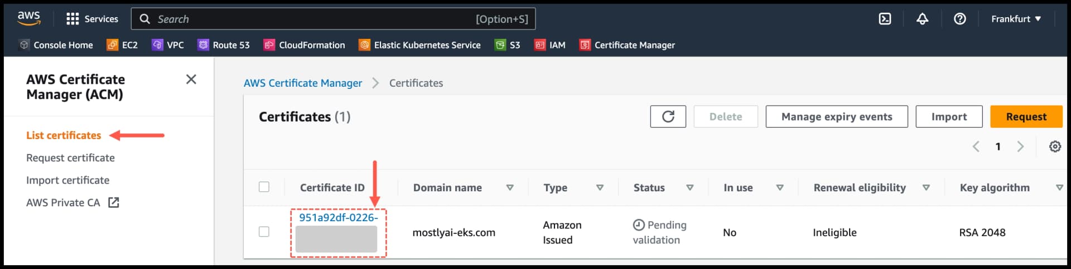
Task: Sort by Key algorithm column
Action: 1059,188
